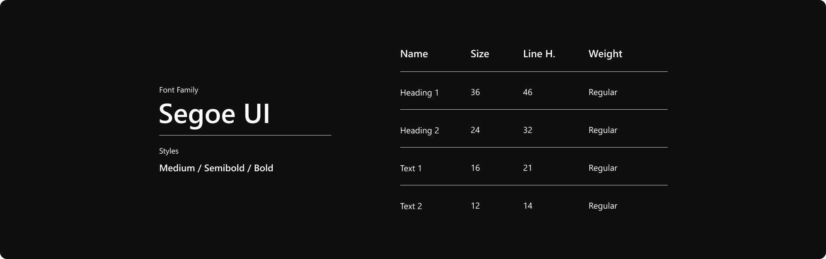Click Medium / Semibold / Bold styles text
This screenshot has height=259, width=826.
click(216, 168)
